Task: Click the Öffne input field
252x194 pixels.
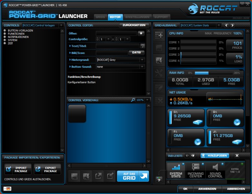Action: (116, 33)
